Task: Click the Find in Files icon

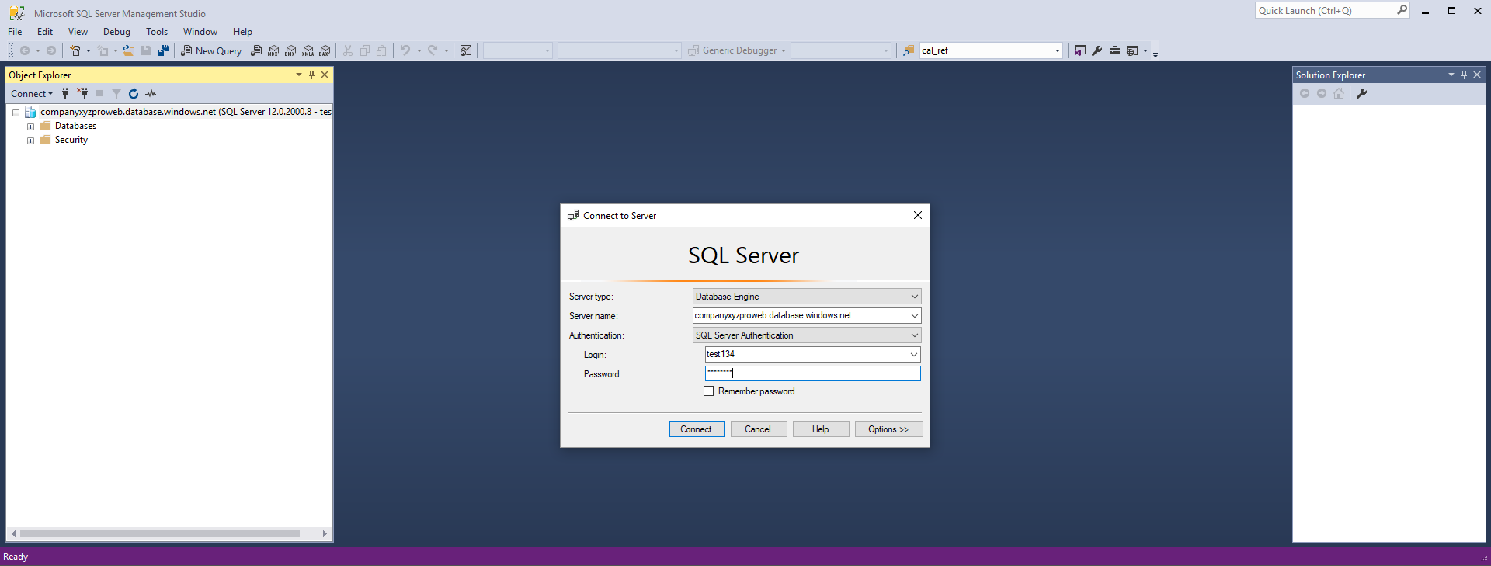Action: point(909,50)
